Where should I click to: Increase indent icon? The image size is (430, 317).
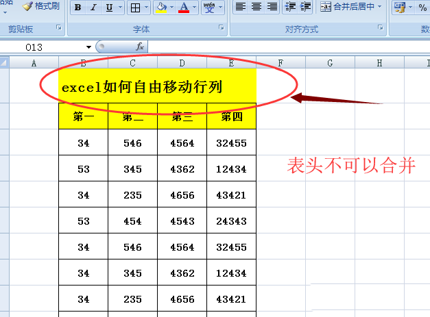[305, 7]
